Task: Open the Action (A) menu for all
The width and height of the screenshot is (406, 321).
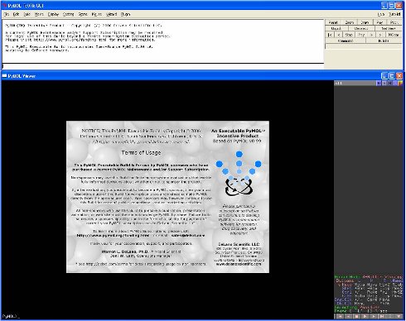Action: (x=379, y=83)
